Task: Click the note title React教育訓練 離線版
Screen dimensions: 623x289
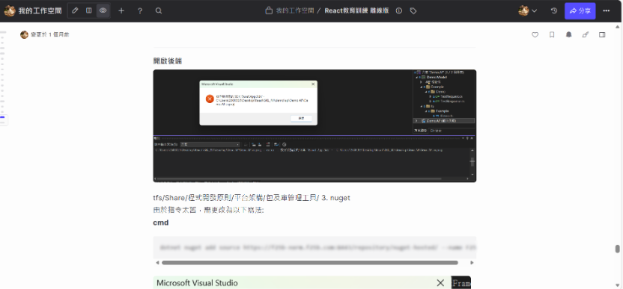Action: [x=356, y=10]
